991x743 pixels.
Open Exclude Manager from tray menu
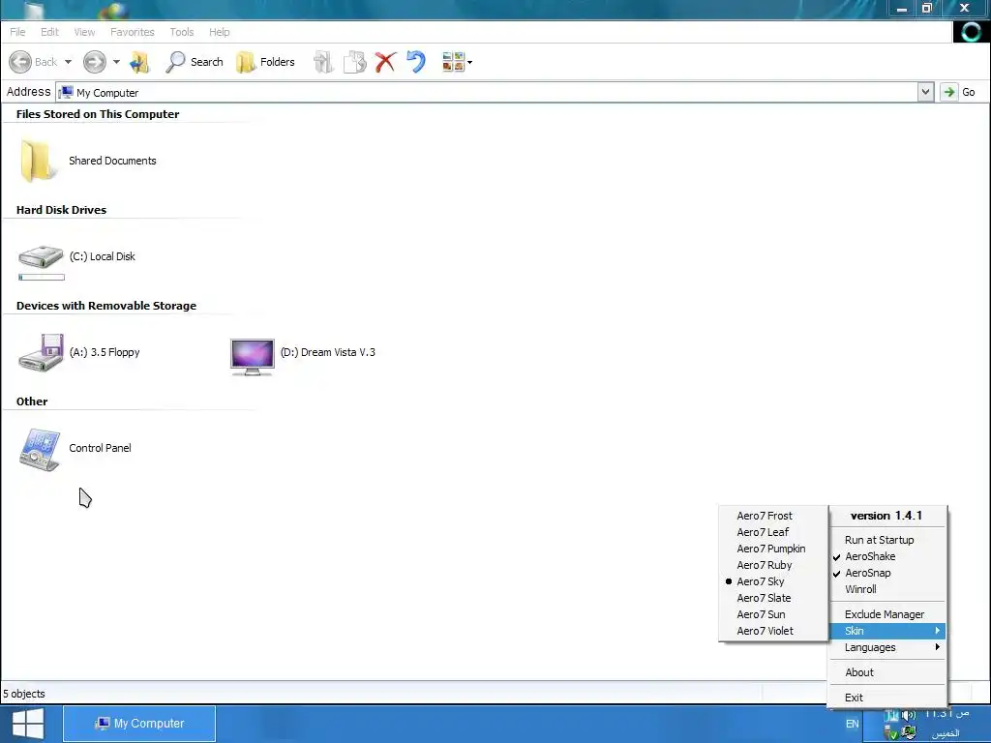point(887,614)
